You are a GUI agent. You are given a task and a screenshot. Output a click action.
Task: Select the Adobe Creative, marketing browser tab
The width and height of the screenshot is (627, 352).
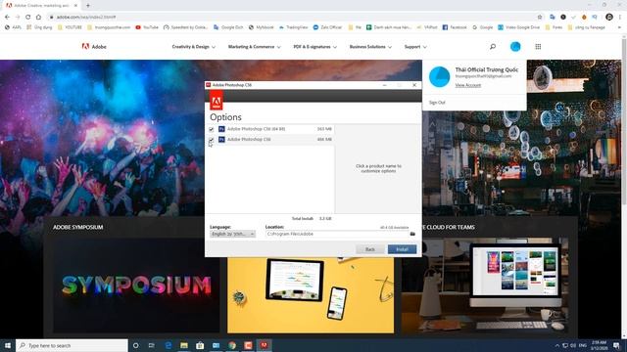[x=41, y=6]
